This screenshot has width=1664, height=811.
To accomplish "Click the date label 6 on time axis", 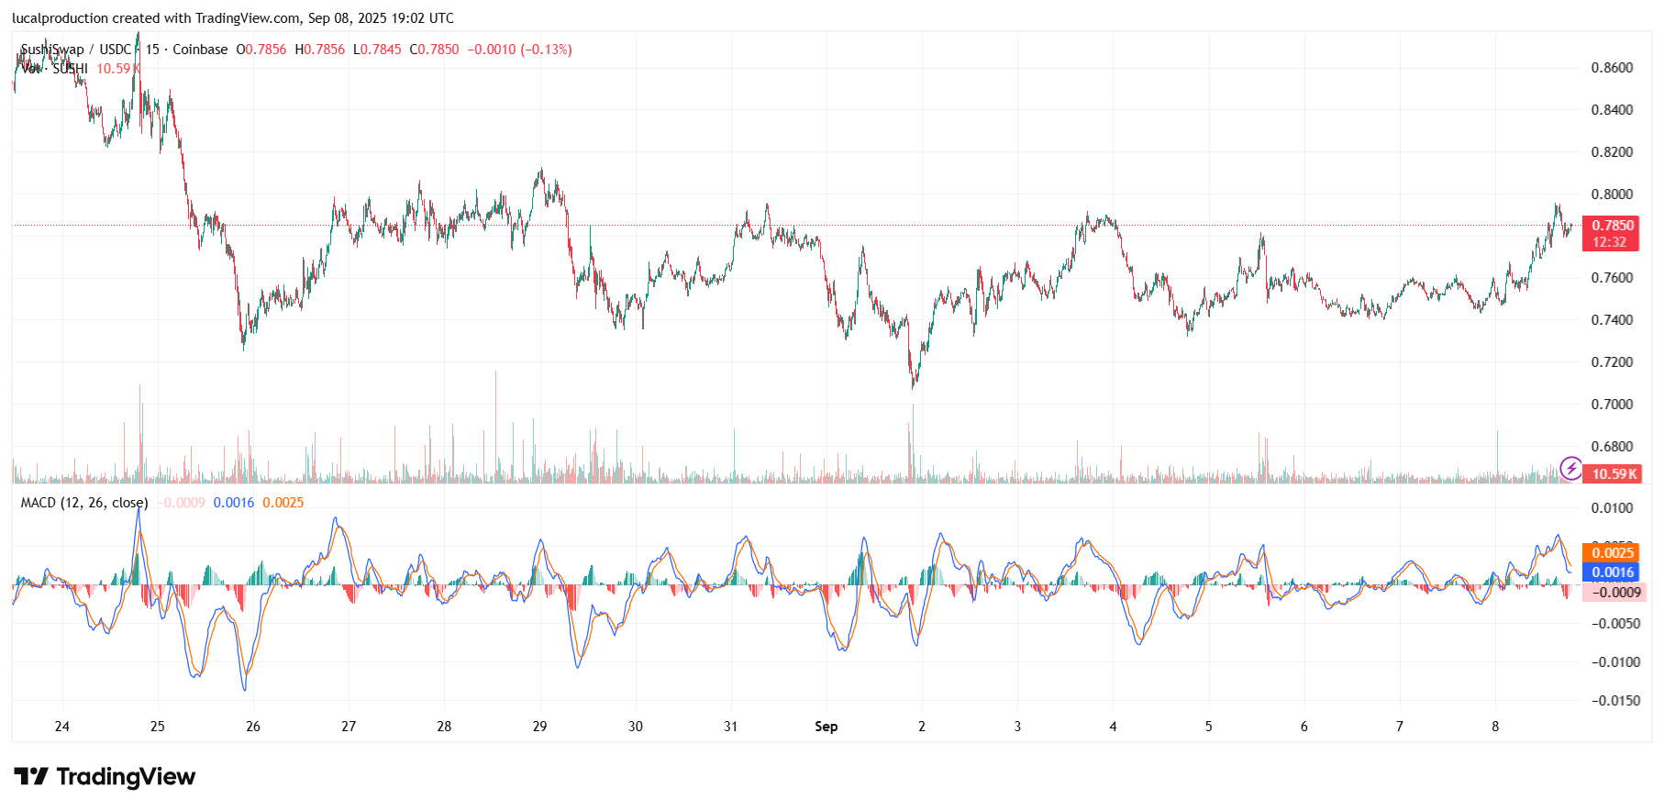I will pyautogui.click(x=1304, y=727).
